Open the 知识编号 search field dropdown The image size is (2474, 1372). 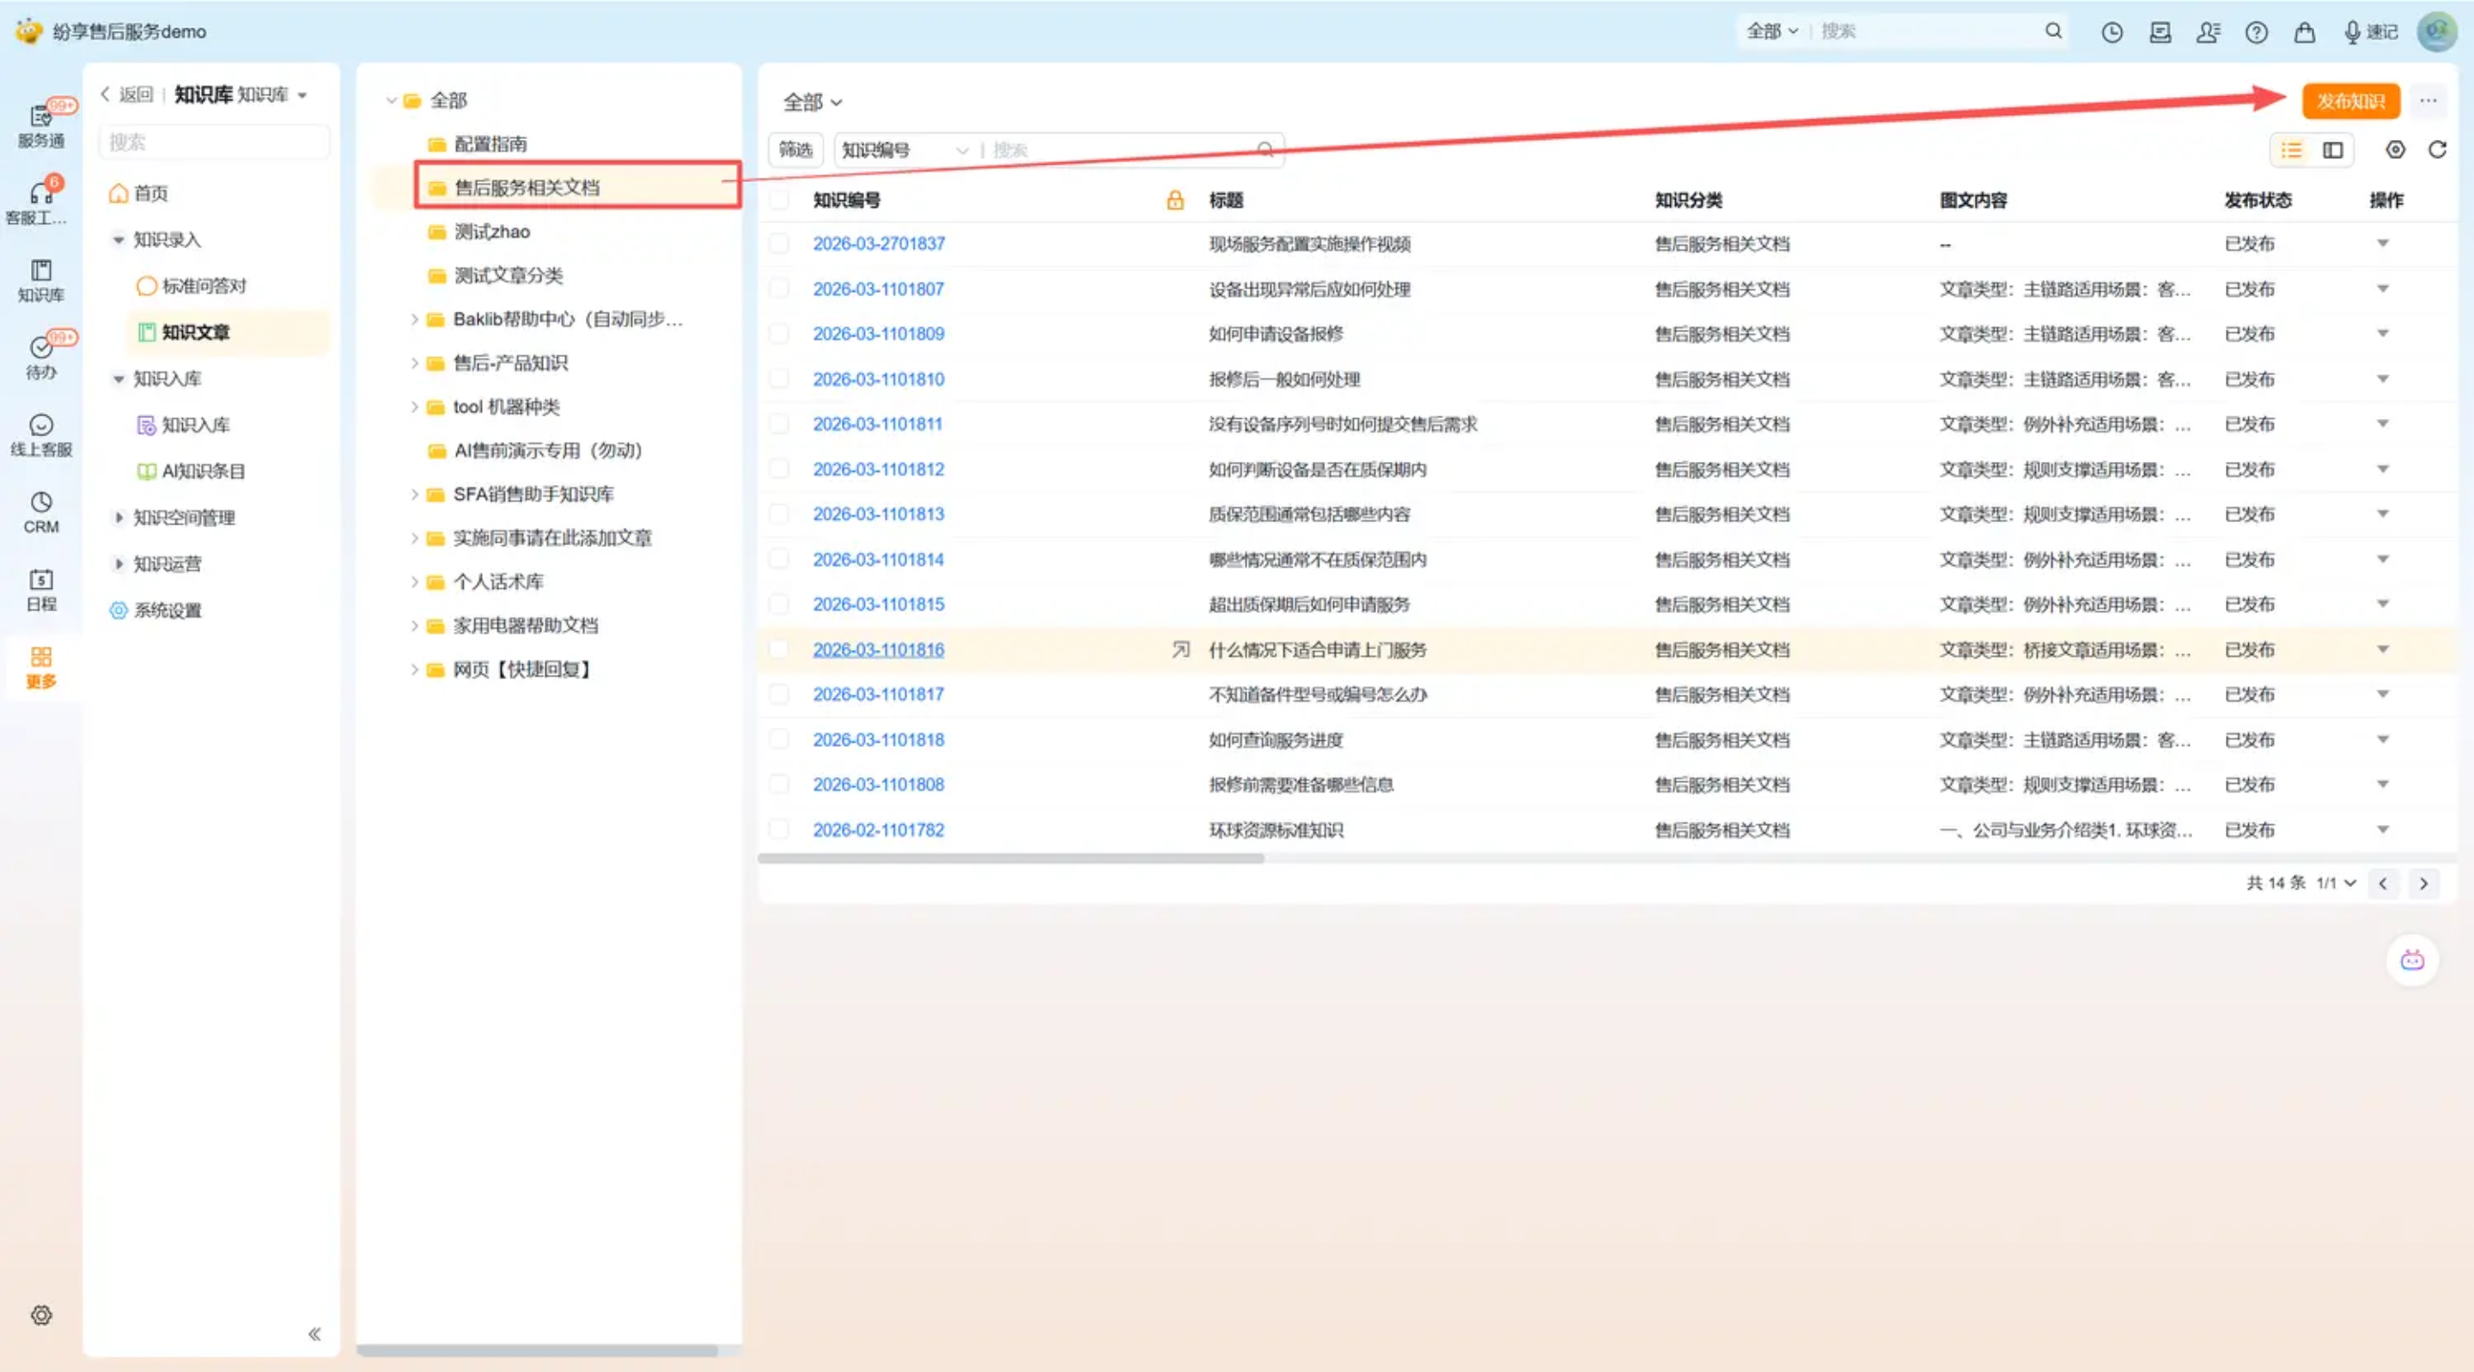pyautogui.click(x=904, y=149)
